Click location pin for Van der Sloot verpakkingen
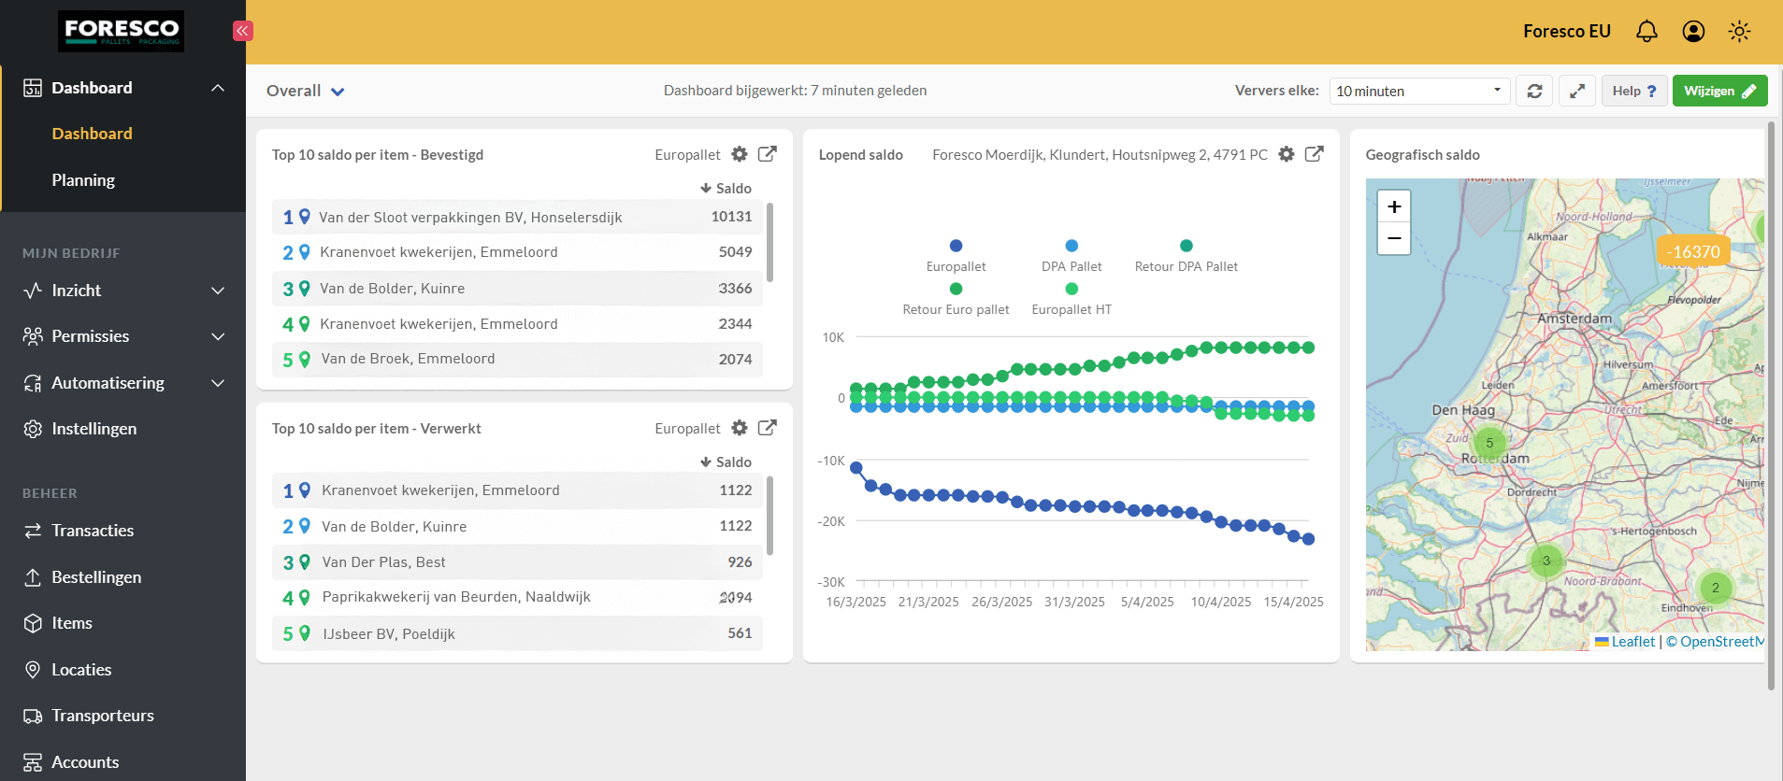This screenshot has width=1783, height=781. click(304, 217)
